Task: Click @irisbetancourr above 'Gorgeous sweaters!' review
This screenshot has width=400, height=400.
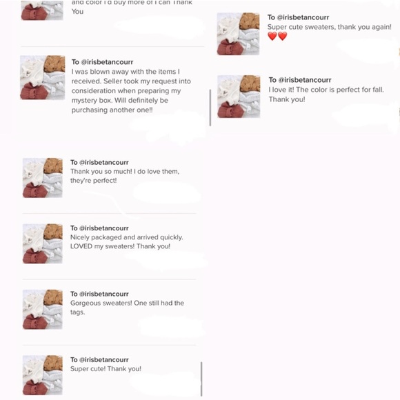Action: point(104,294)
